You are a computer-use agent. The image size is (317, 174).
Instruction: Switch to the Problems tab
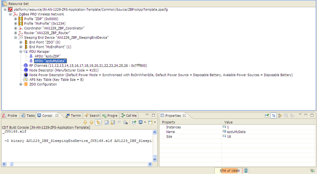coord(10,116)
